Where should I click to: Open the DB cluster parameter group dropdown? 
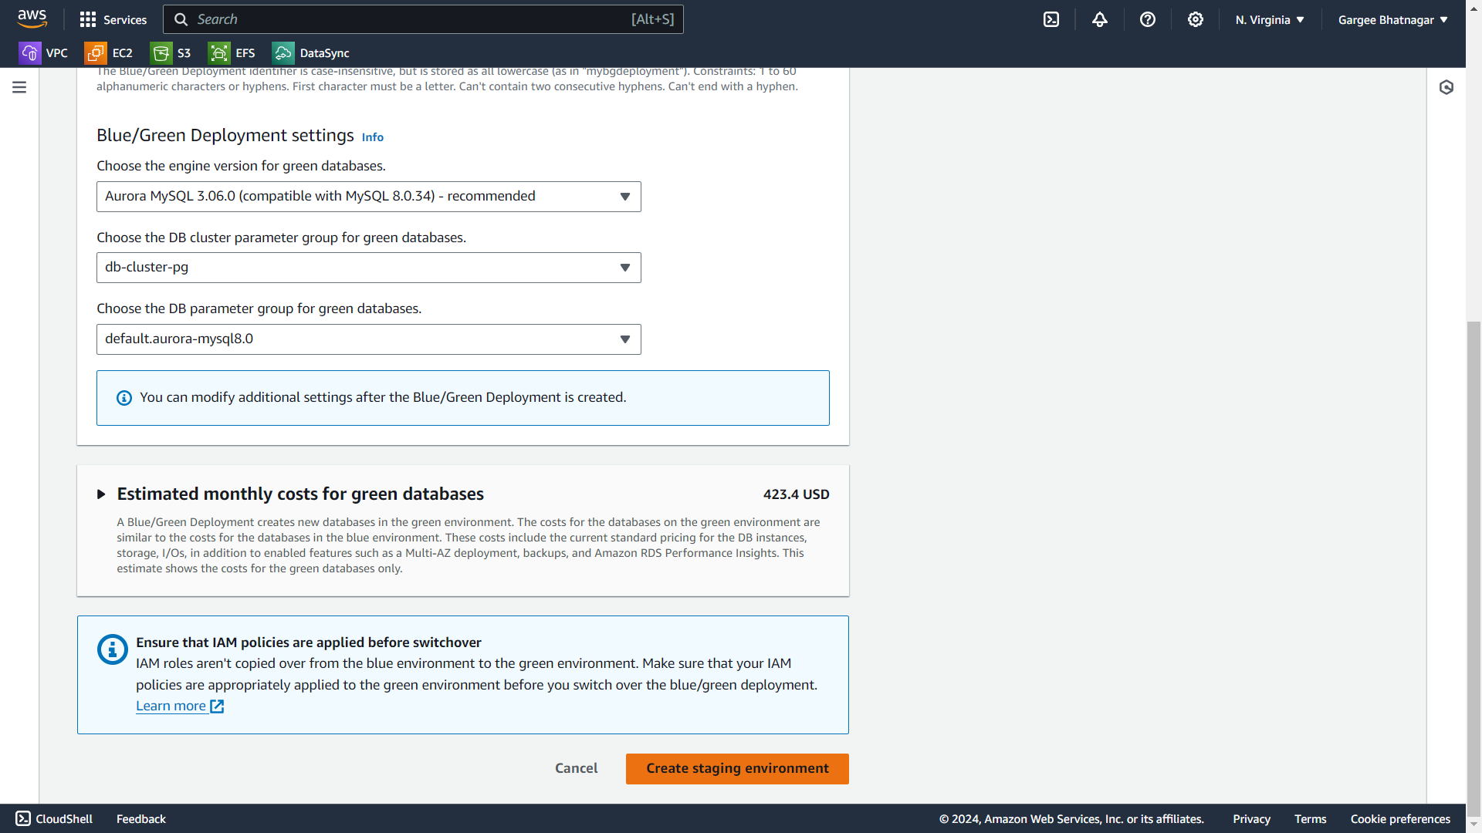[368, 268]
